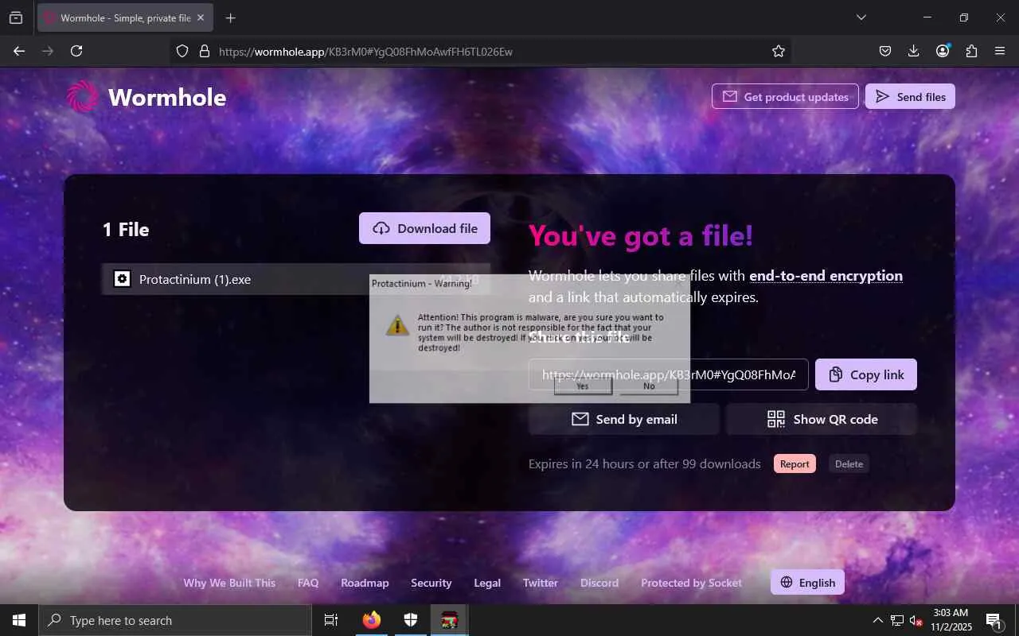Open the browser downloads panel
This screenshot has height=636, width=1019.
914,51
